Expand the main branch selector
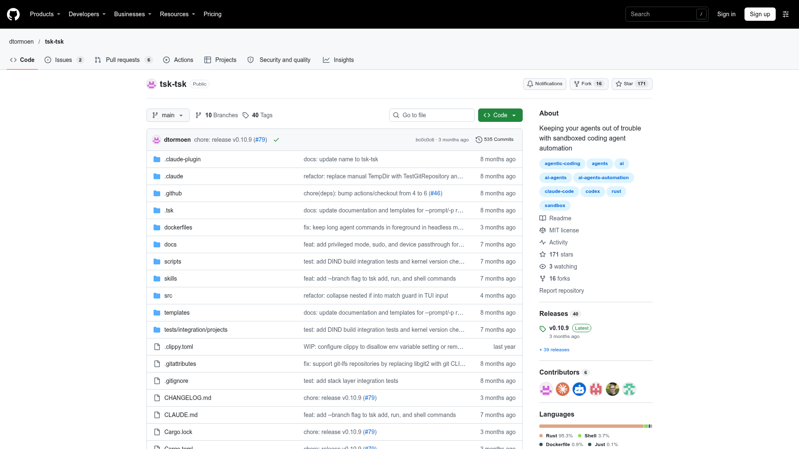The width and height of the screenshot is (799, 449). (x=168, y=115)
